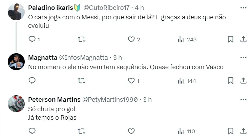Repost the Paladino ikaris tweet
Screen dimensions: 251x139
point(82,39)
